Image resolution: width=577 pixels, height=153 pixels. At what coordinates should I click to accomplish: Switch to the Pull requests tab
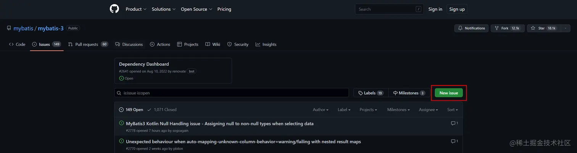click(88, 44)
